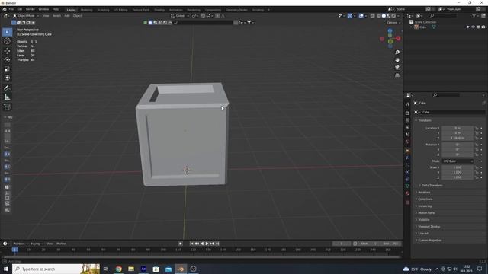Select the Add Cube tool in toolbar
Screen dimensions: 488x274
click(x=7, y=107)
